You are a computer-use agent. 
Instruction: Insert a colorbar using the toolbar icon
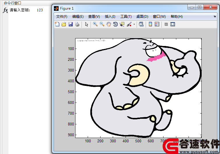(150, 24)
